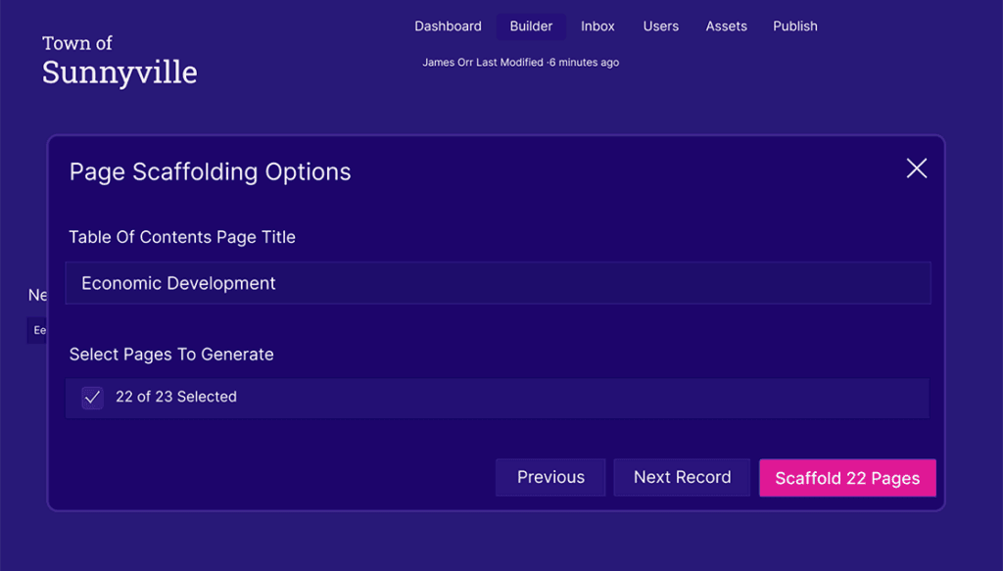Expand the 22 of 23 Selected row

[x=509, y=398]
